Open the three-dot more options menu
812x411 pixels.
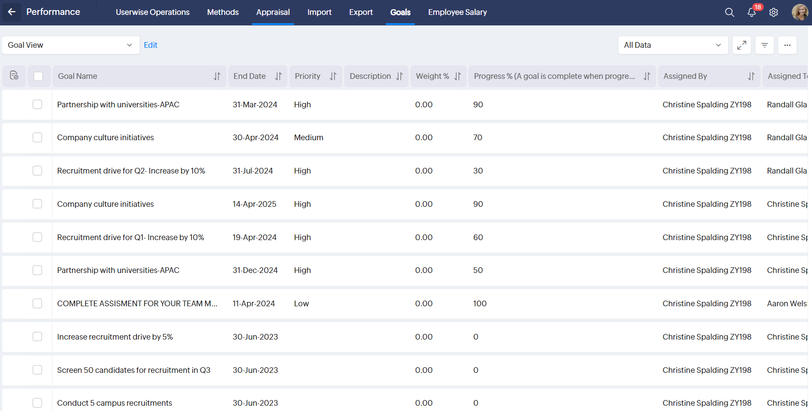[787, 45]
